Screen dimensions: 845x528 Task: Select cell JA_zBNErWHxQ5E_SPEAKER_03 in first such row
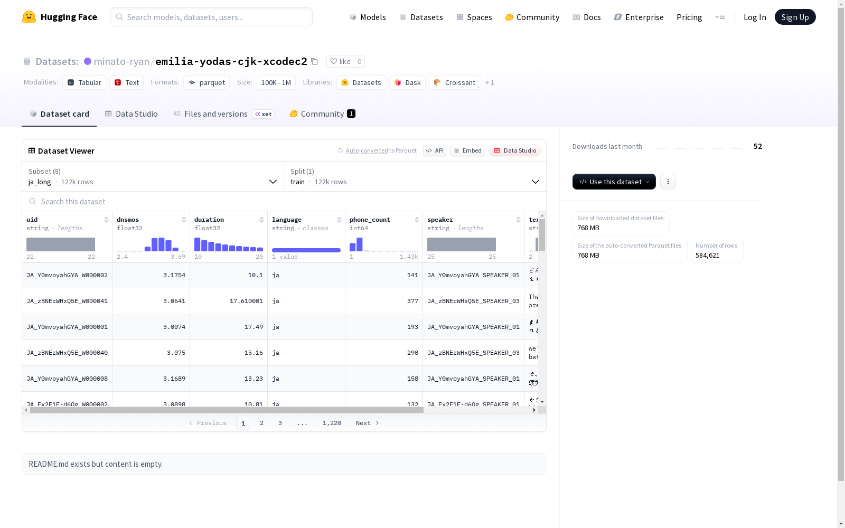click(474, 301)
